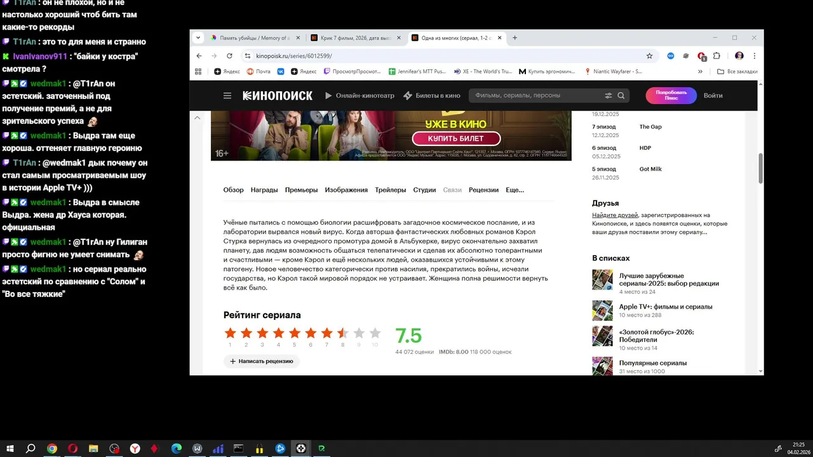Open 'The Gap' episode 7 entry
Image resolution: width=813 pixels, height=457 pixels.
click(x=650, y=127)
